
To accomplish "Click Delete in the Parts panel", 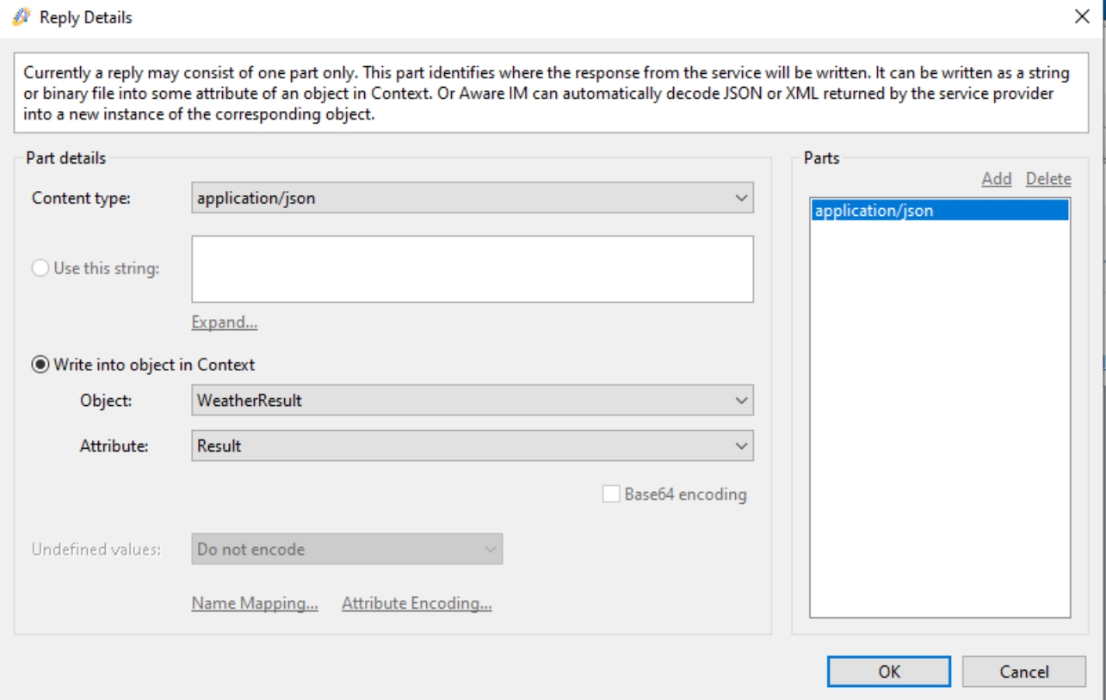I will (1048, 179).
